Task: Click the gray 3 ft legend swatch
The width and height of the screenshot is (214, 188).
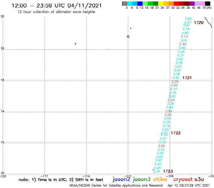Action: point(125,3)
